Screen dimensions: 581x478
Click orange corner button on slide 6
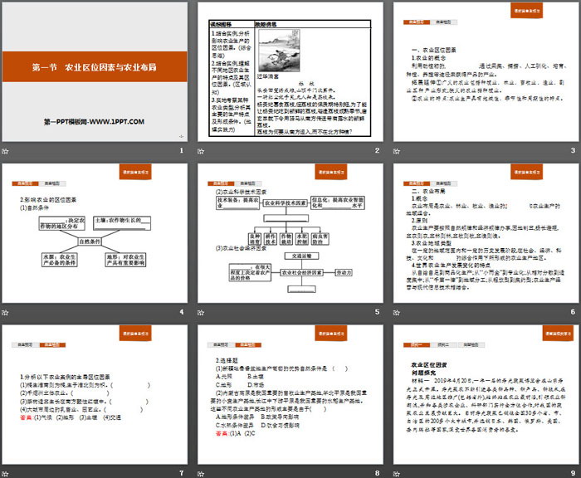click(526, 172)
